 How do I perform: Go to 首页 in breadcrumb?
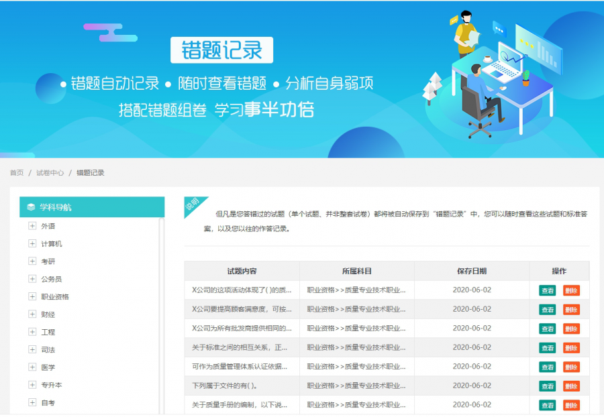[16, 172]
